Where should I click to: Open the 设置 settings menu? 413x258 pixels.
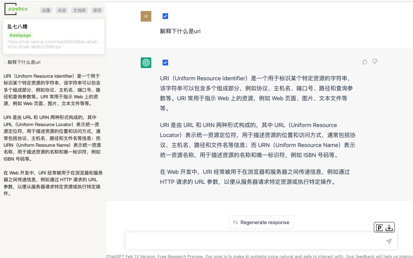46,10
